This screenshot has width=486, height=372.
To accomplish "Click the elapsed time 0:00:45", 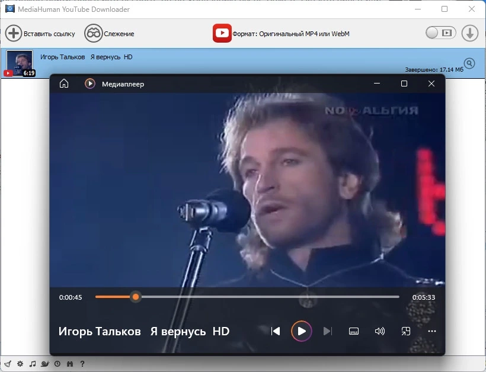I will pyautogui.click(x=71, y=297).
